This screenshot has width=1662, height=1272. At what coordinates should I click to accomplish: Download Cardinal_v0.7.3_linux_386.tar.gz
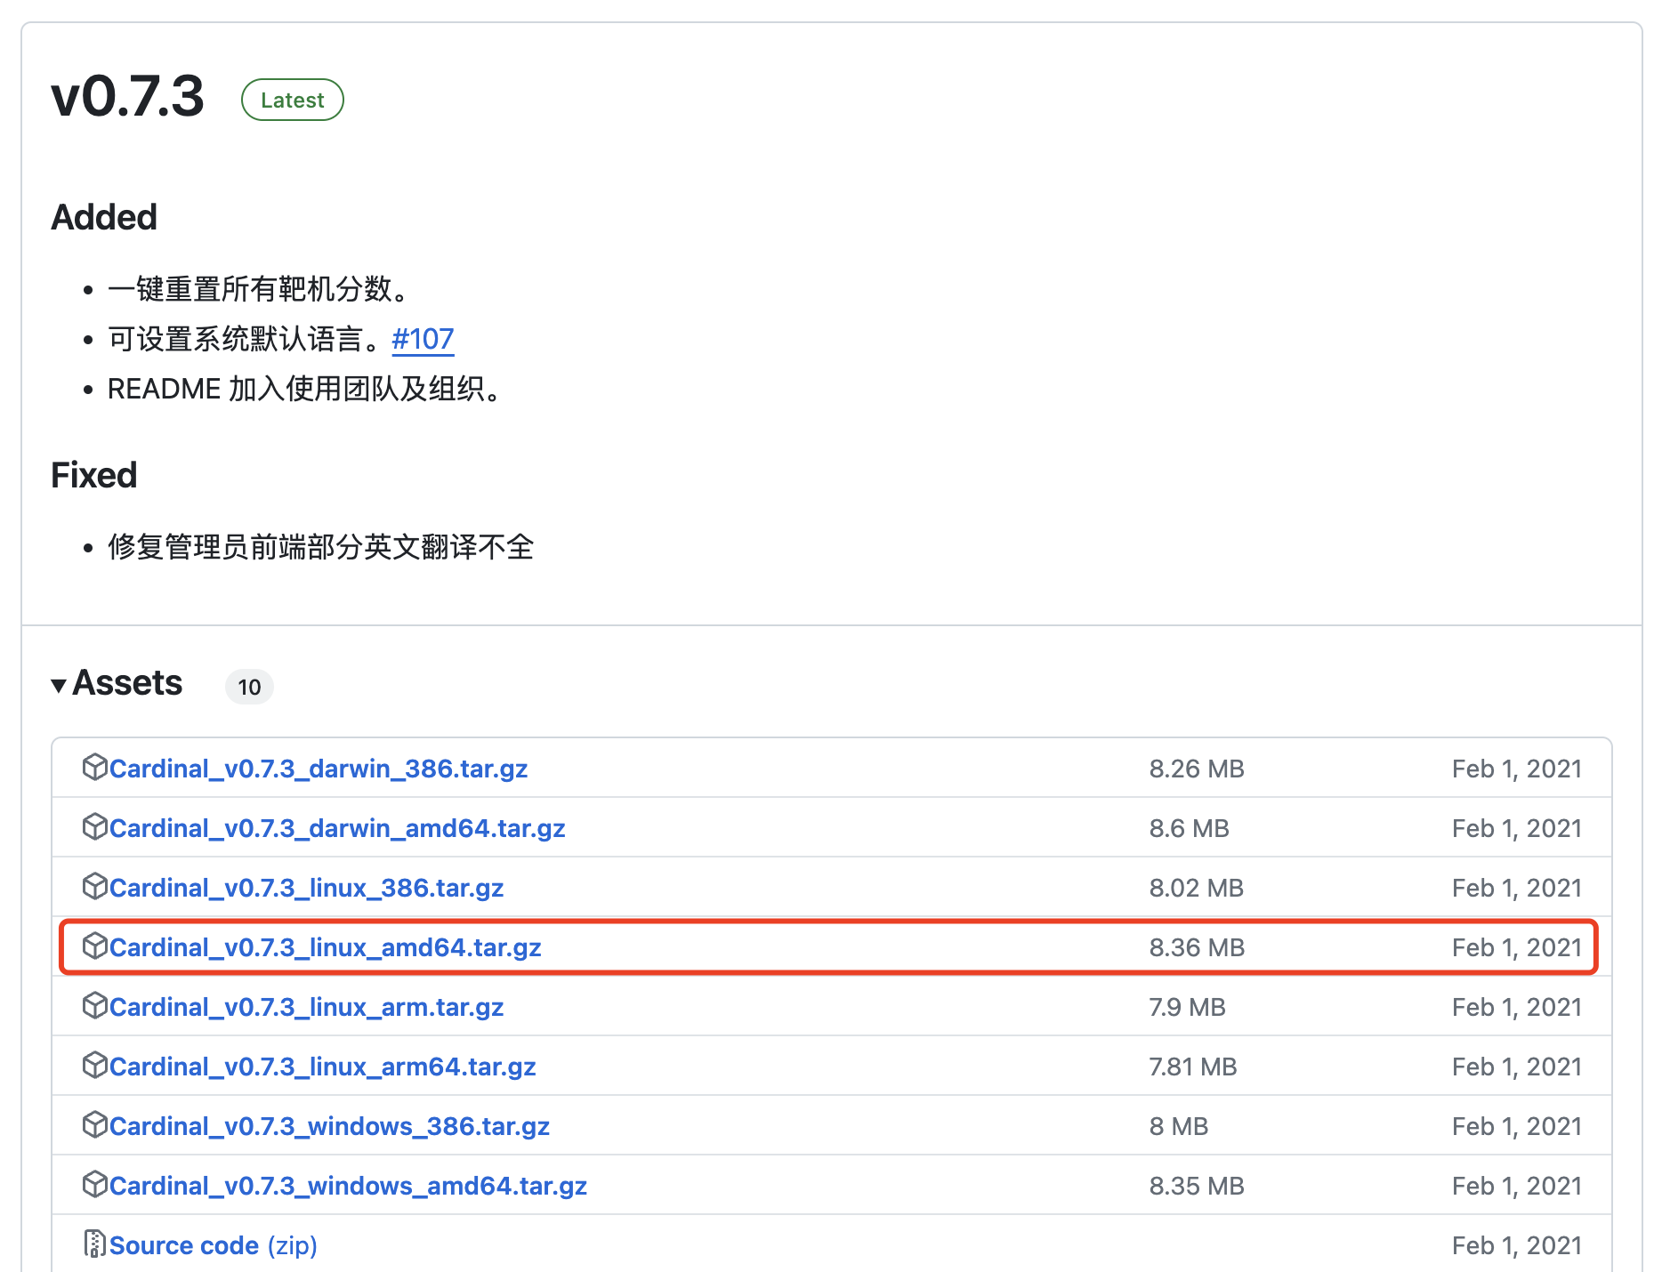[307, 888]
